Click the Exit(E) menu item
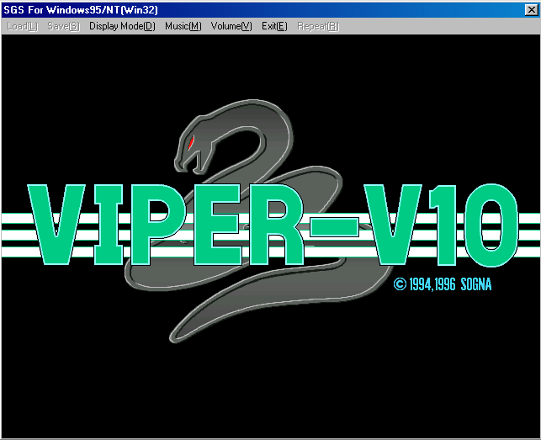The width and height of the screenshot is (541, 440). pos(274,26)
